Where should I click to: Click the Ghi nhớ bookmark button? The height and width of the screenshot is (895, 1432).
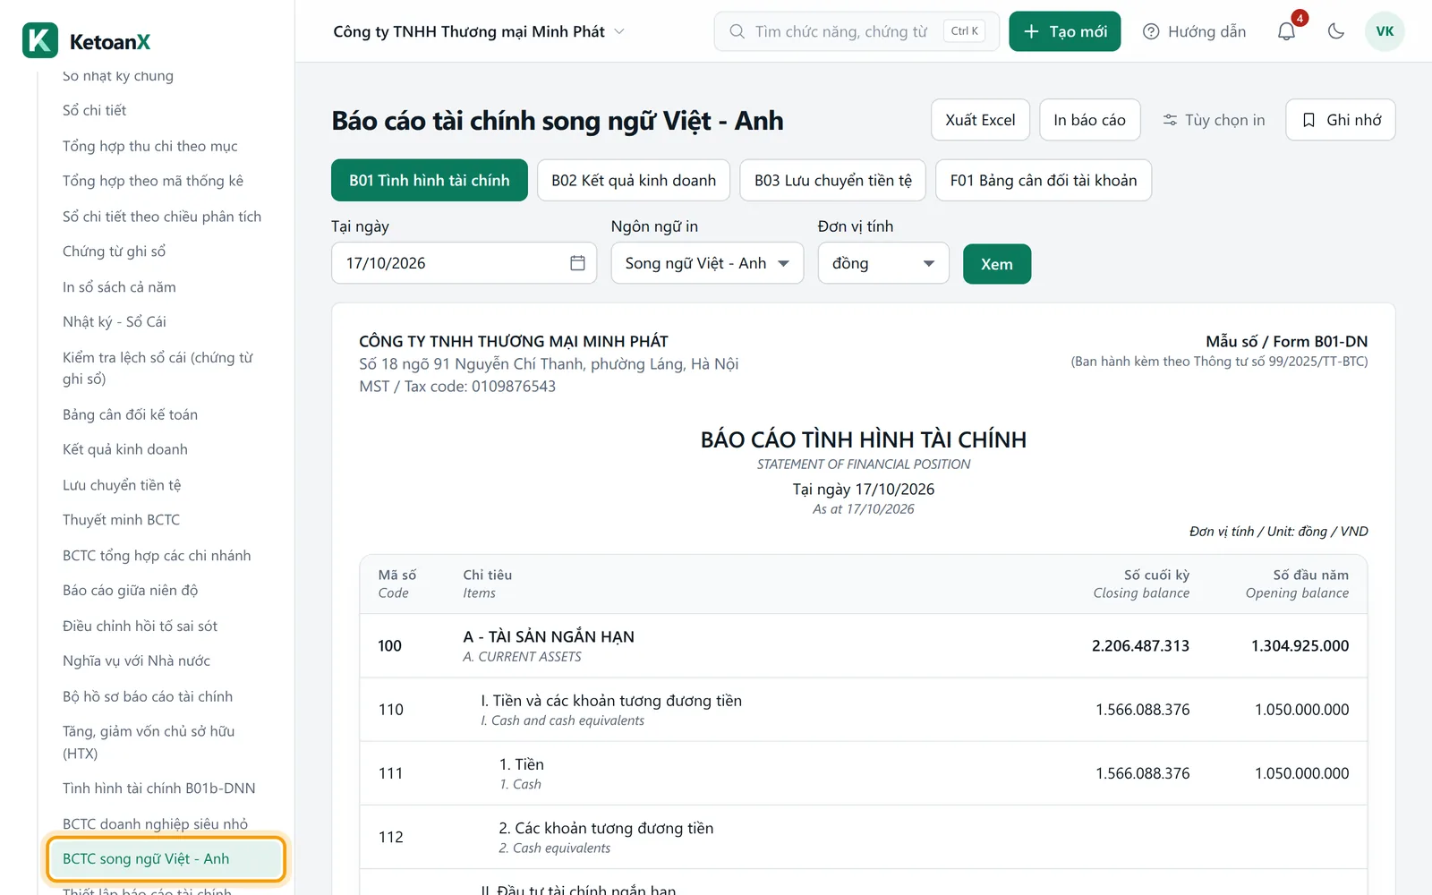click(x=1340, y=120)
